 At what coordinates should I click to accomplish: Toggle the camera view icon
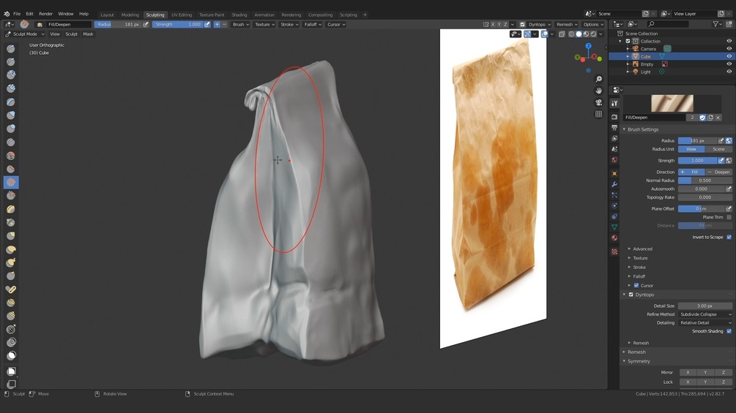coord(598,102)
